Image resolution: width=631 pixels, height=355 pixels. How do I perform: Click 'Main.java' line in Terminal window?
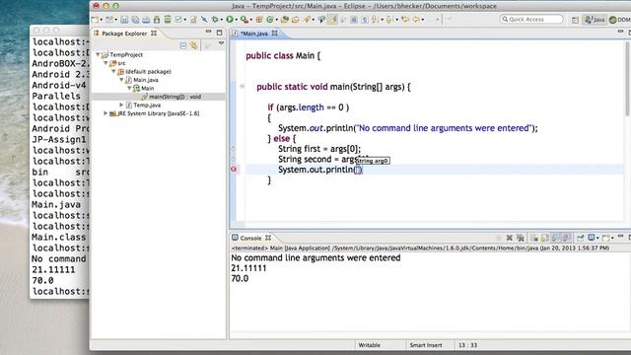[56, 204]
